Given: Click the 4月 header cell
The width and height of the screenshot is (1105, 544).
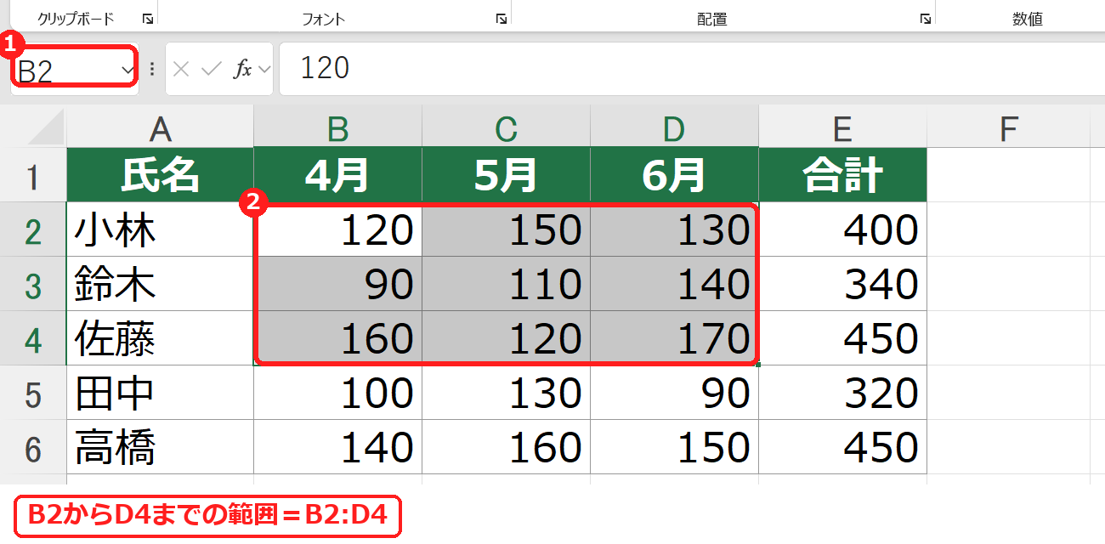Looking at the screenshot, I should (x=338, y=175).
